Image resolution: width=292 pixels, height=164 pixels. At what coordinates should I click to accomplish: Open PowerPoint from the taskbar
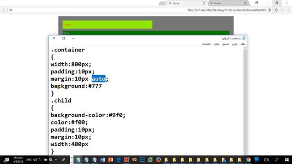[110, 160]
